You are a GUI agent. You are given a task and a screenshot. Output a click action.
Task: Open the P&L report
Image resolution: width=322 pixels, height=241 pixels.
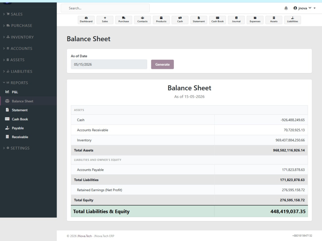15,92
